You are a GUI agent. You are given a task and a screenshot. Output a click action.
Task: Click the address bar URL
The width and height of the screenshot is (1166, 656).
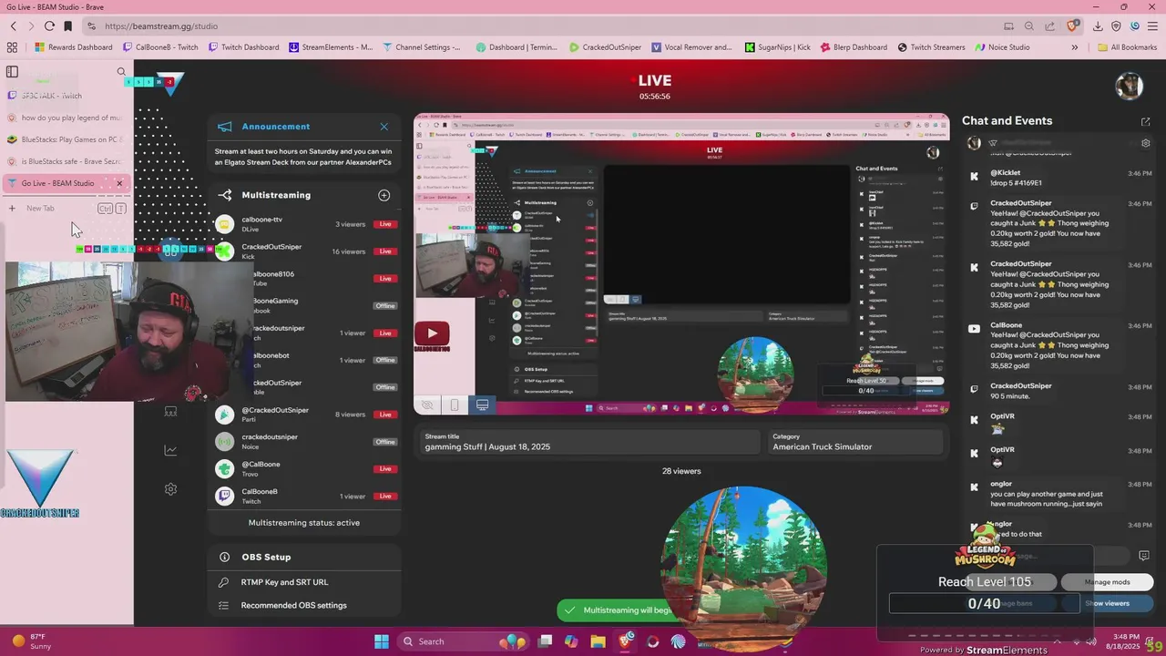coord(161,26)
